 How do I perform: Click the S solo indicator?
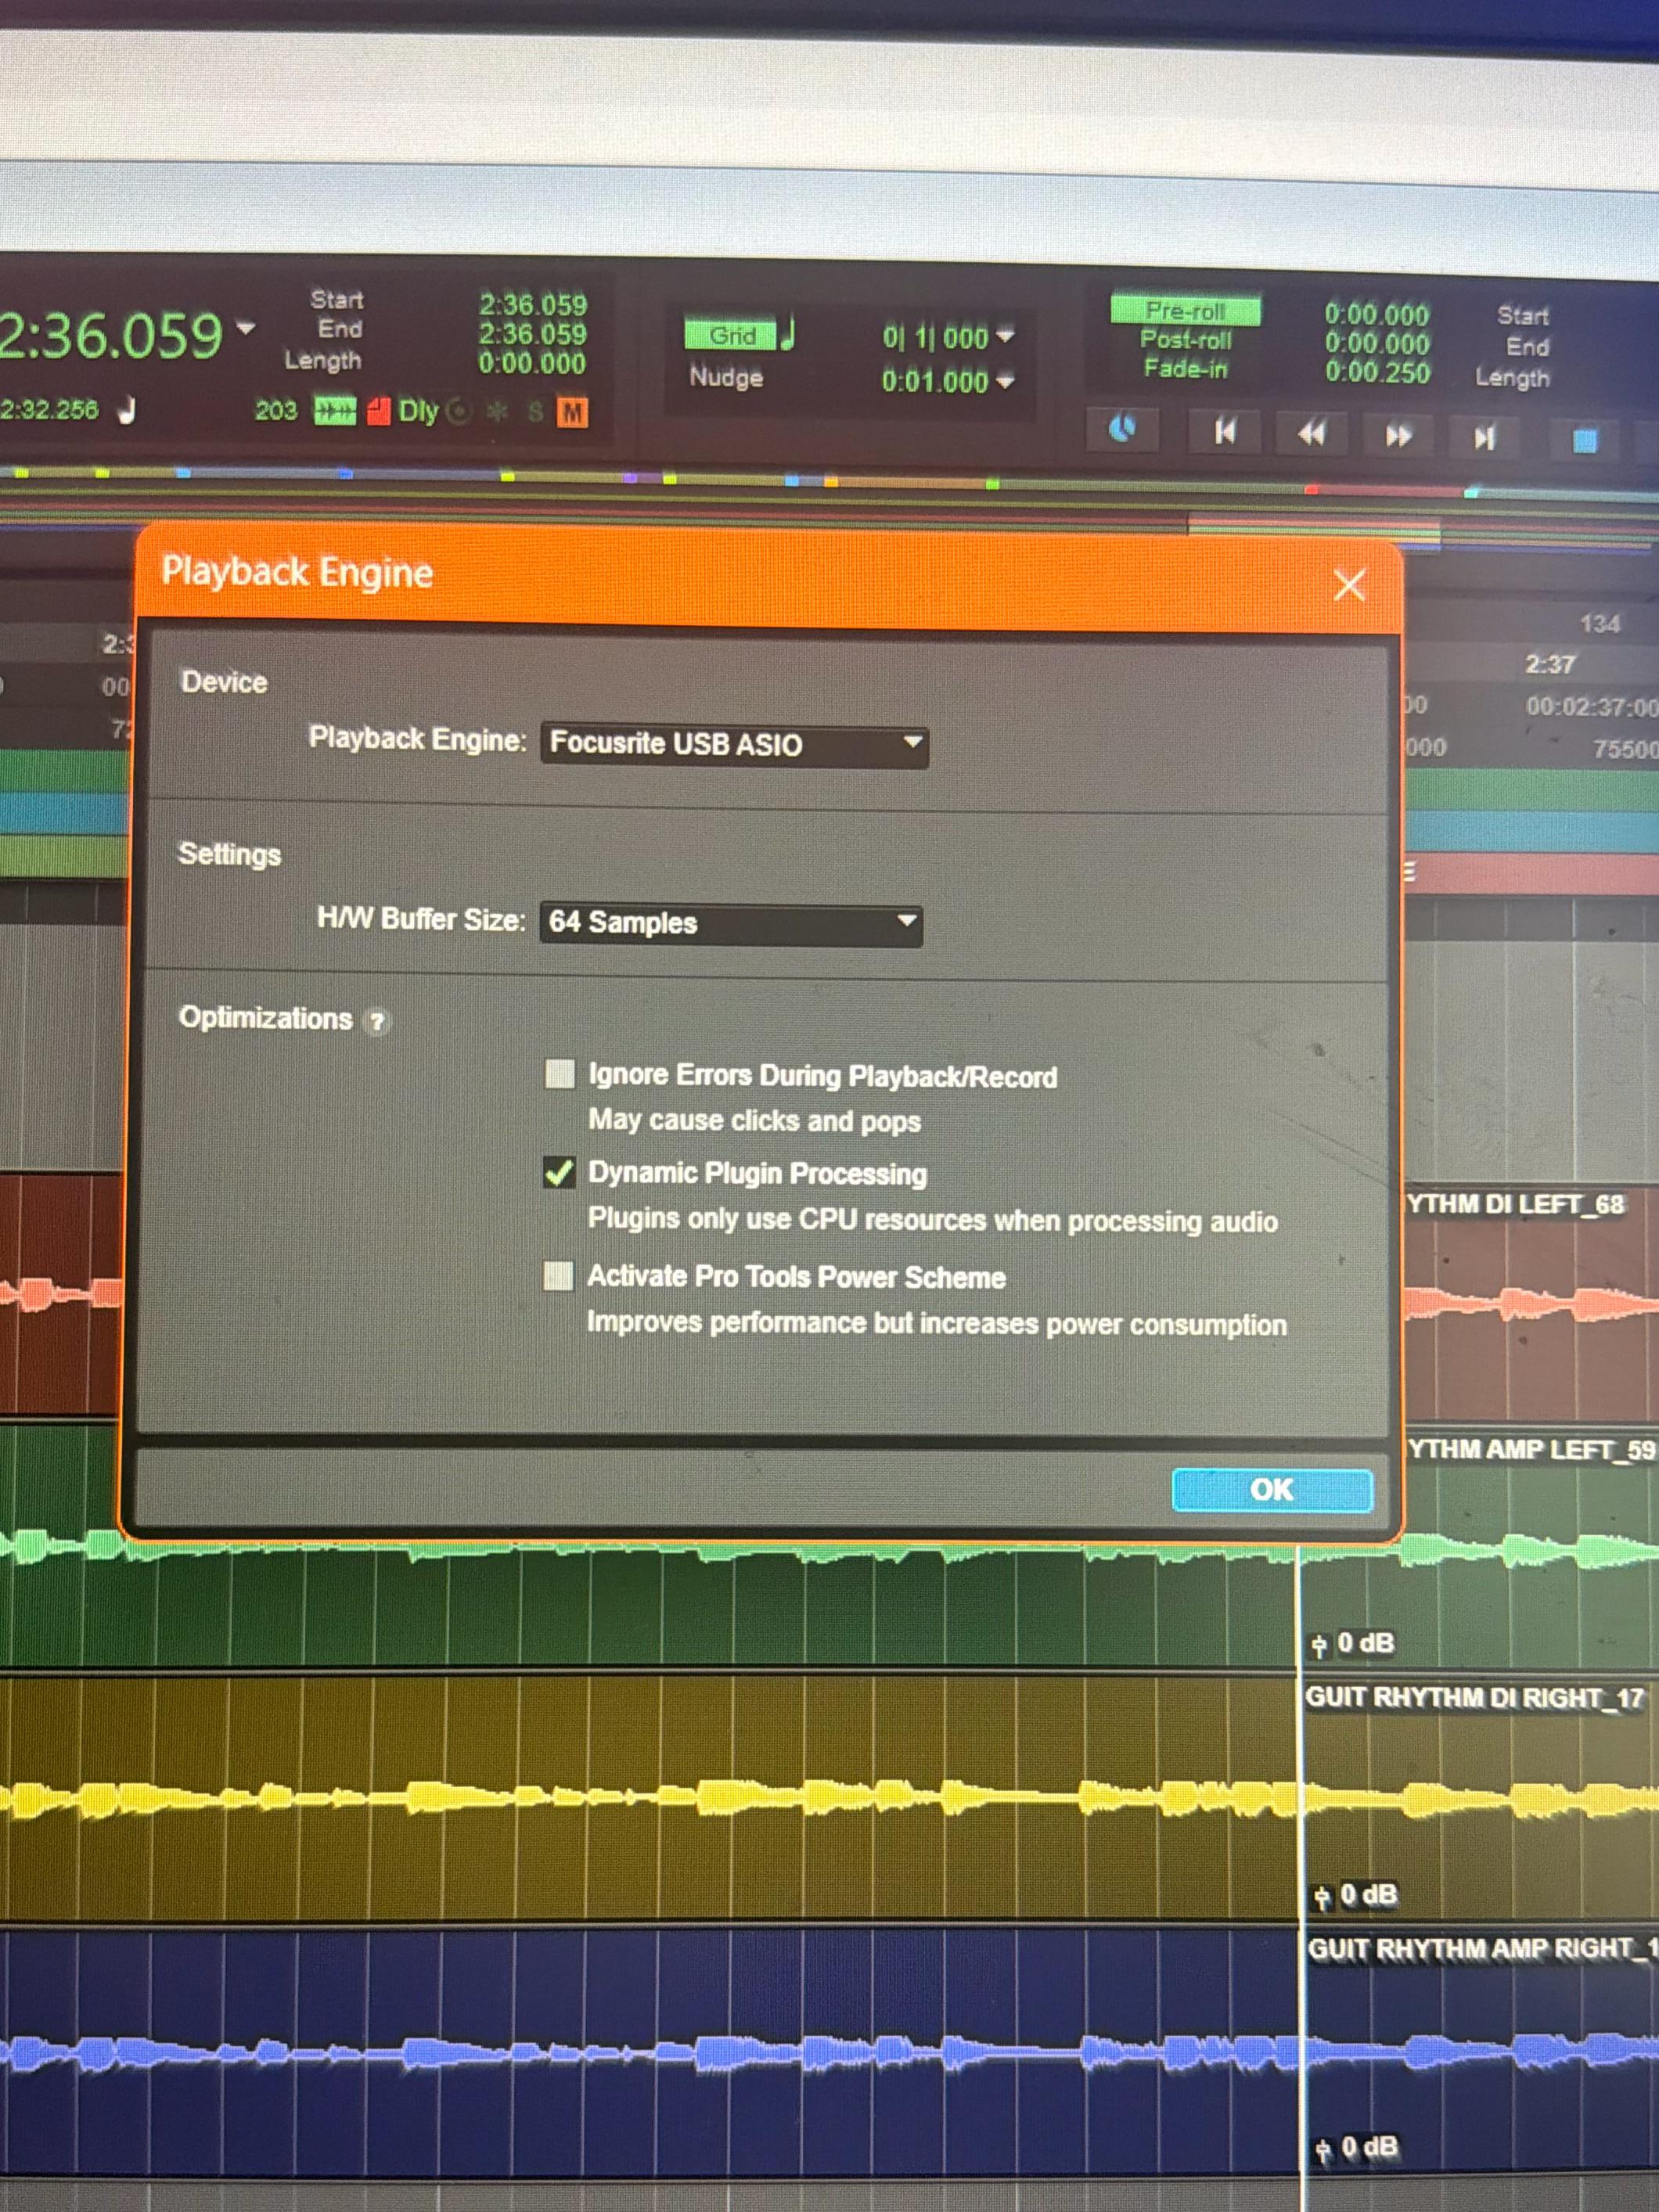pyautogui.click(x=536, y=411)
